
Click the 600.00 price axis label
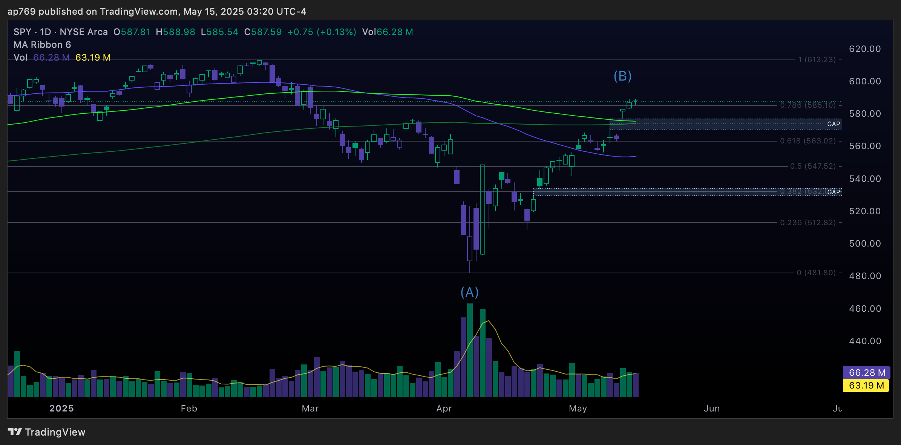tap(865, 81)
